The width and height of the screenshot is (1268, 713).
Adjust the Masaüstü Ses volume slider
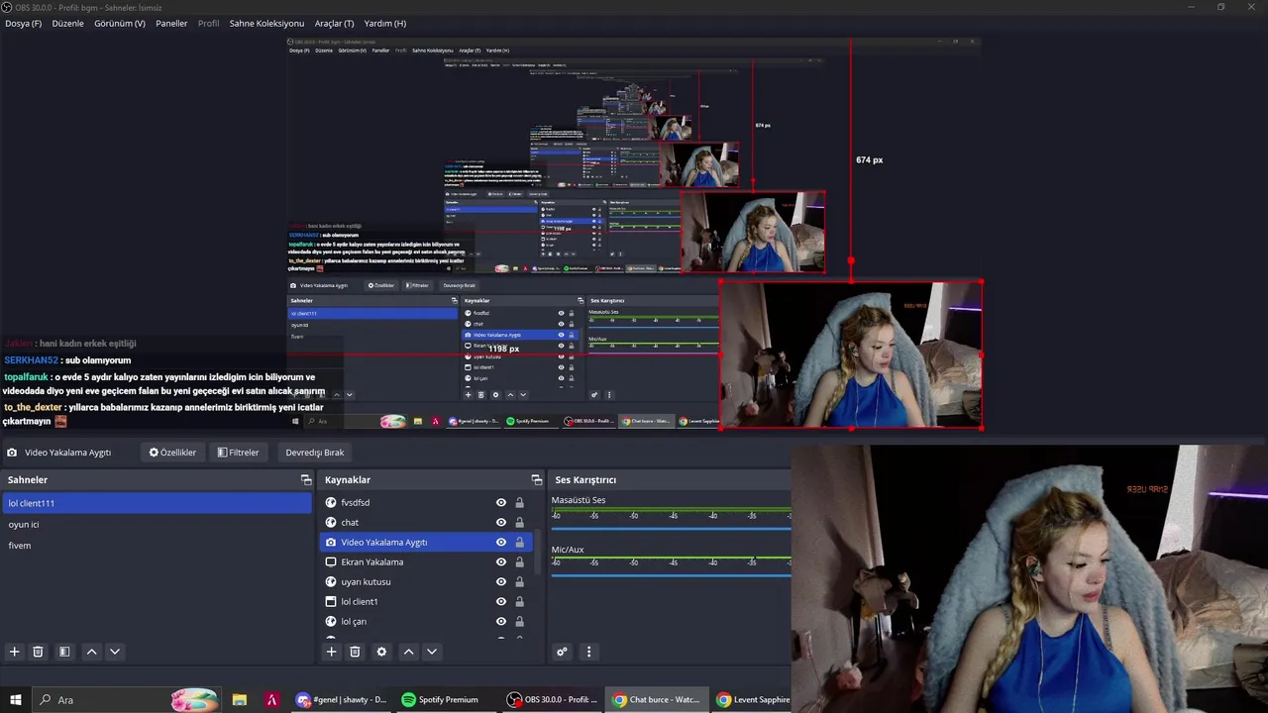(x=672, y=528)
